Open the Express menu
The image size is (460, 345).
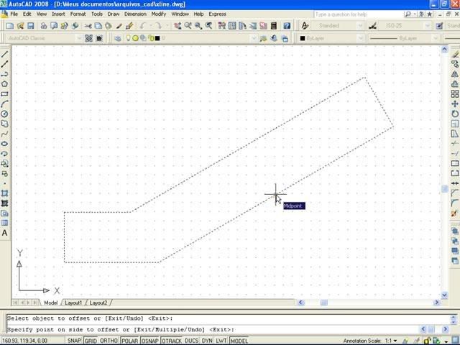coord(217,14)
